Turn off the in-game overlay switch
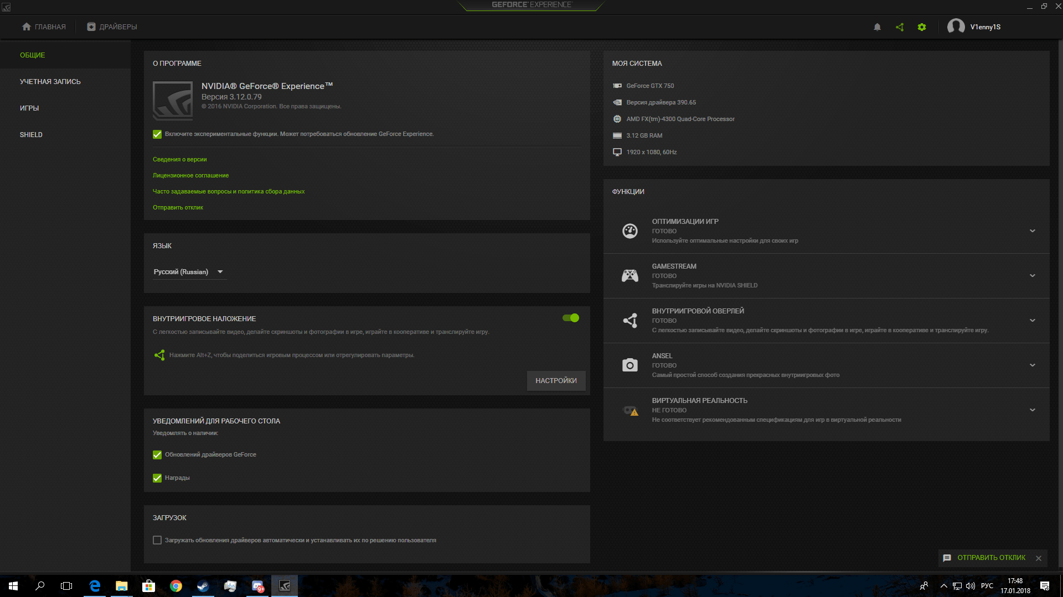The width and height of the screenshot is (1063, 597). (571, 318)
